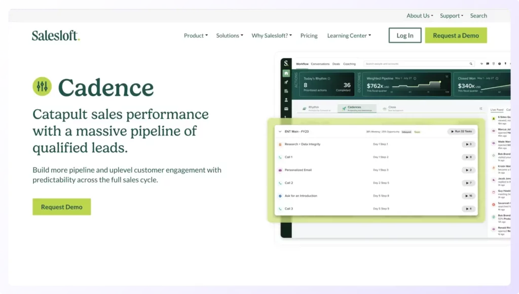Click the Search people and accounts field
Image resolution: width=519 pixels, height=294 pixels.
pyautogui.click(x=419, y=64)
